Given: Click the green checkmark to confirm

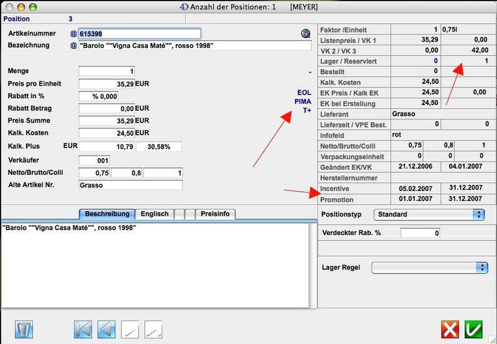Looking at the screenshot, I should [x=473, y=329].
